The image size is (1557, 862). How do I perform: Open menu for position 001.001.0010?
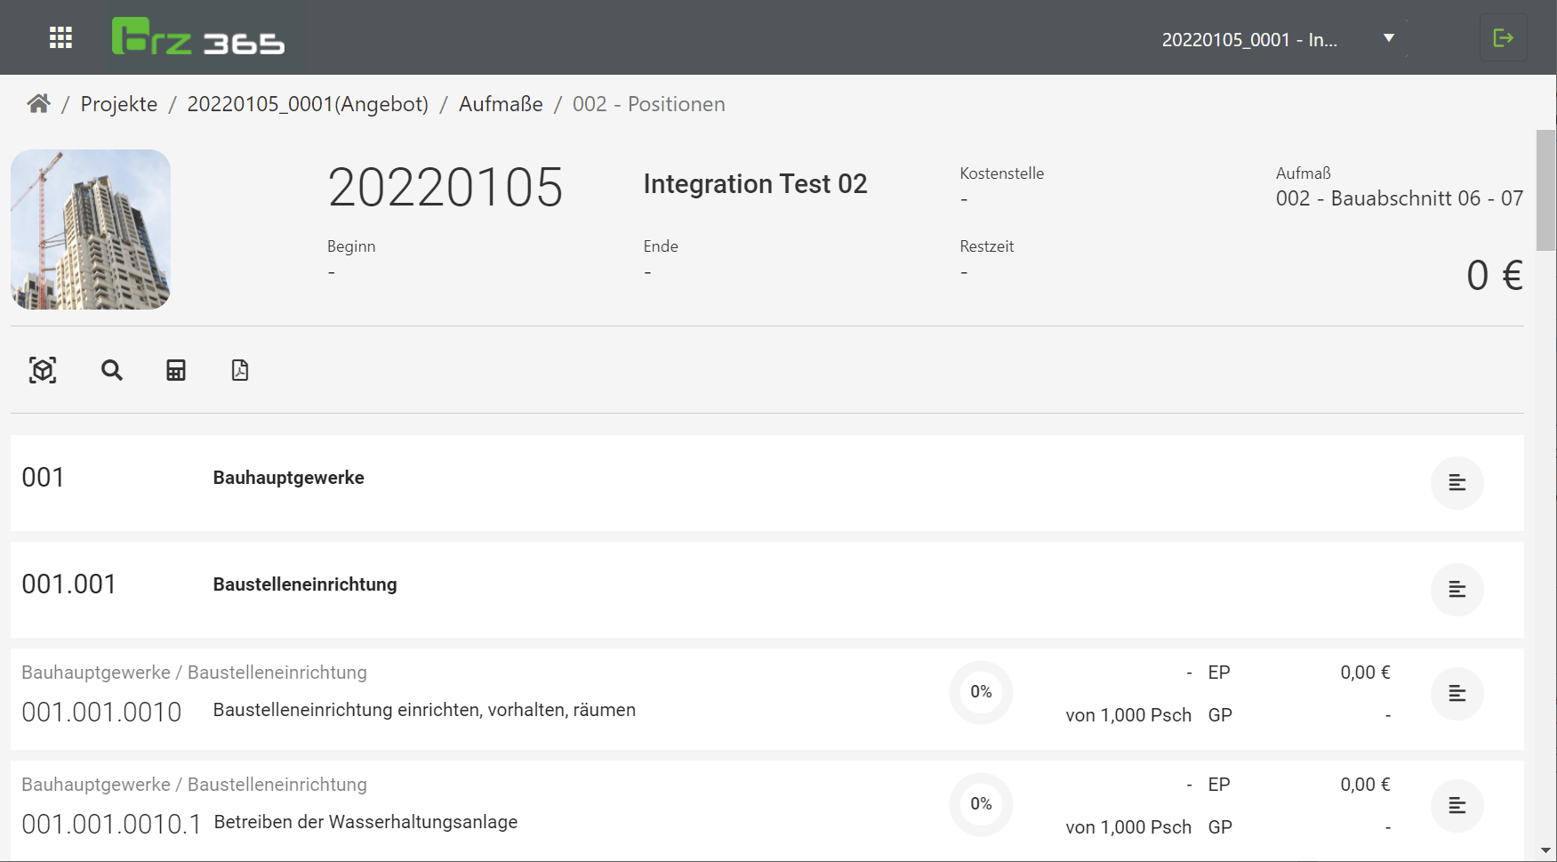[x=1457, y=694]
